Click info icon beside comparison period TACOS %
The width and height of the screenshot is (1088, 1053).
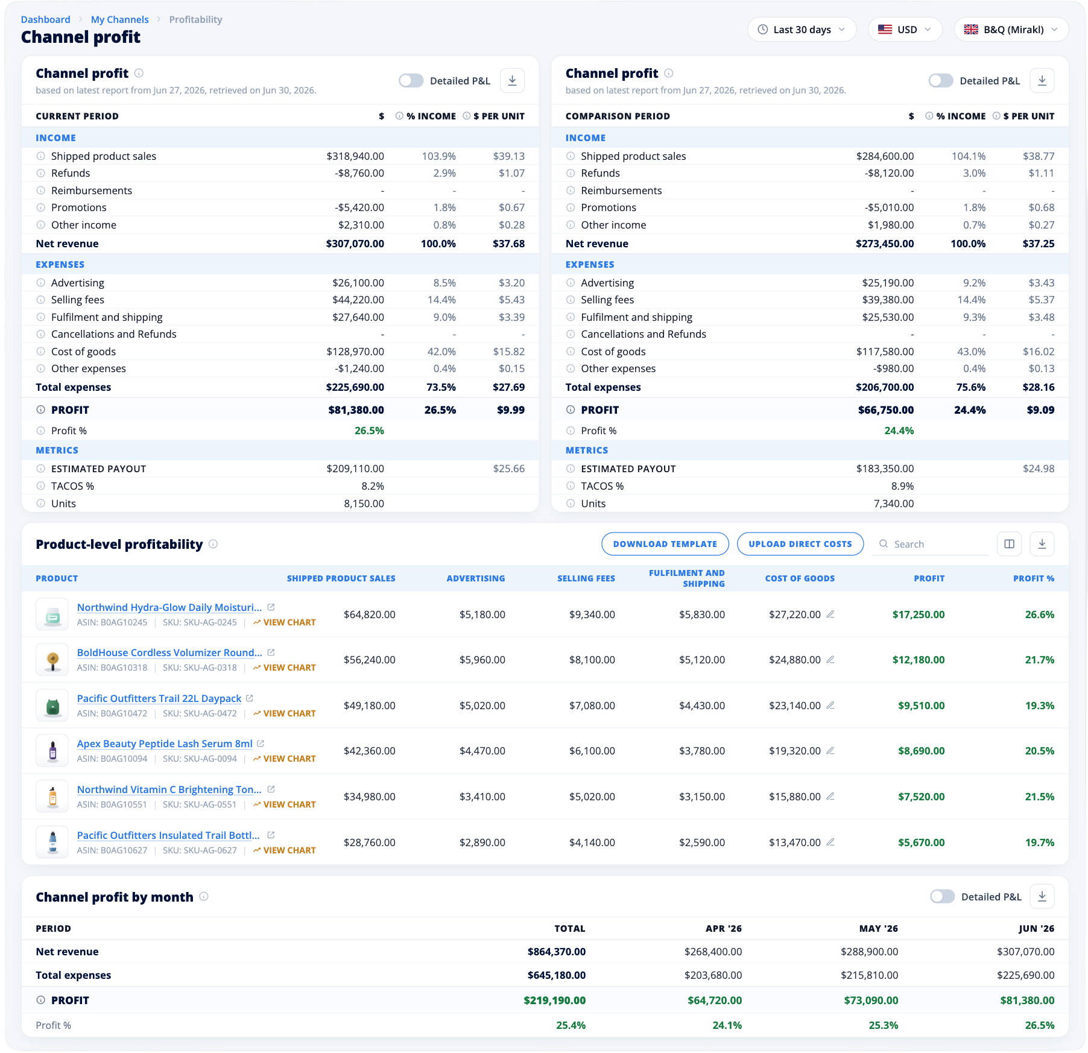tap(571, 486)
